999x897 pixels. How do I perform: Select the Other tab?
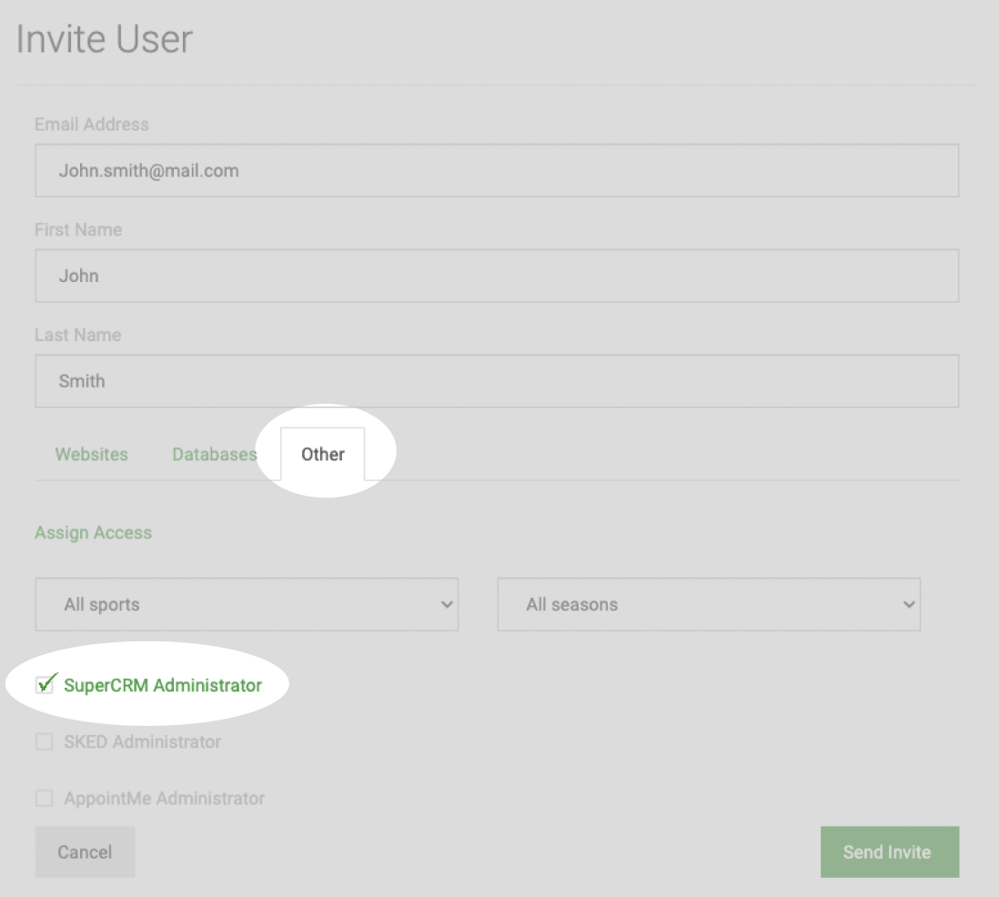pyautogui.click(x=322, y=454)
